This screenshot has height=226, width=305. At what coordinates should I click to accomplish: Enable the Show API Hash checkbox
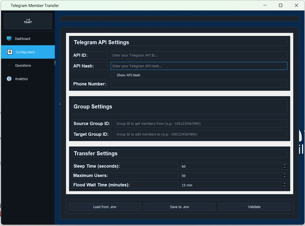(x=113, y=75)
